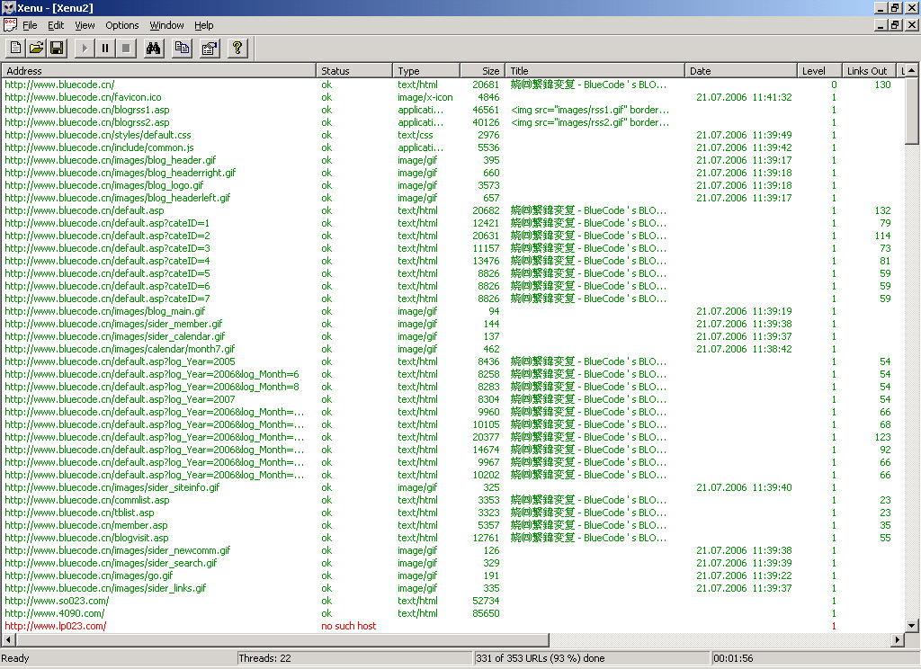Screen dimensions: 921x669
Task: Click the red 'no such host' status
Action: coord(348,626)
